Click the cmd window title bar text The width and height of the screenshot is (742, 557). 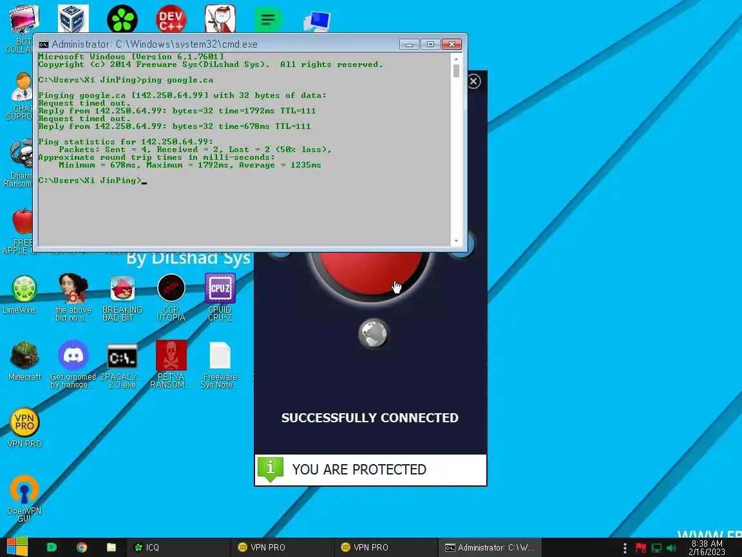coord(155,44)
